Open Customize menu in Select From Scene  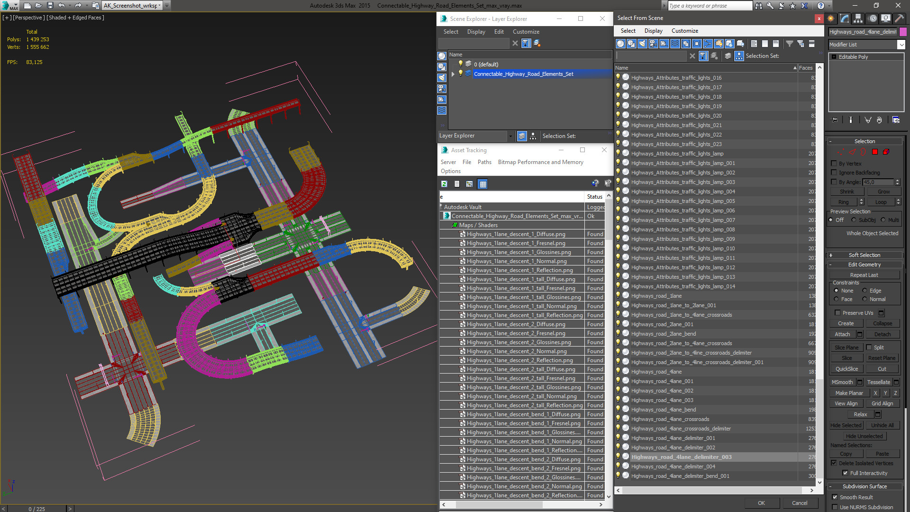684,31
